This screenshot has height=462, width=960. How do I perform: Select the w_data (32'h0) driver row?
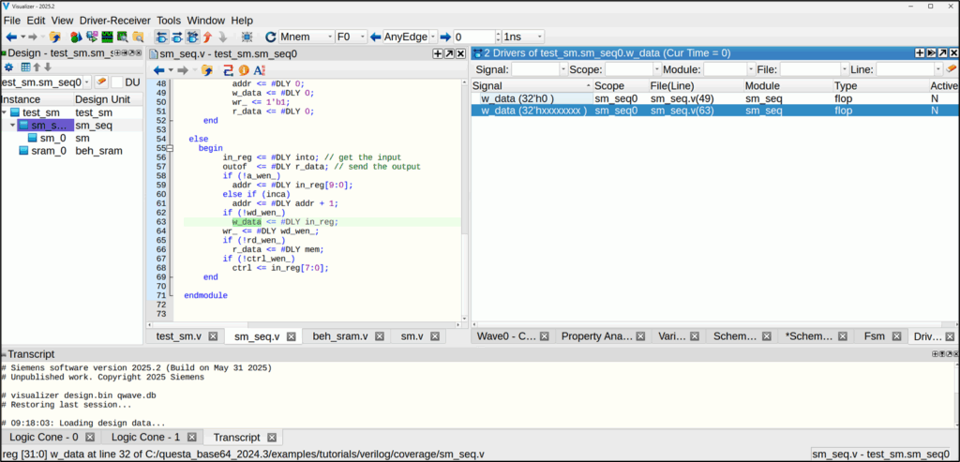[517, 97]
